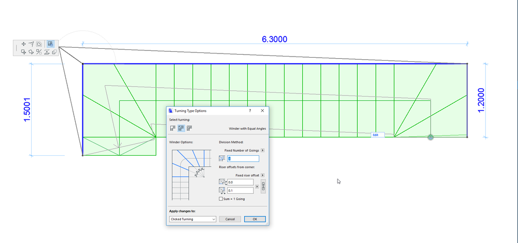Select the third winder turning type icon

pos(189,128)
